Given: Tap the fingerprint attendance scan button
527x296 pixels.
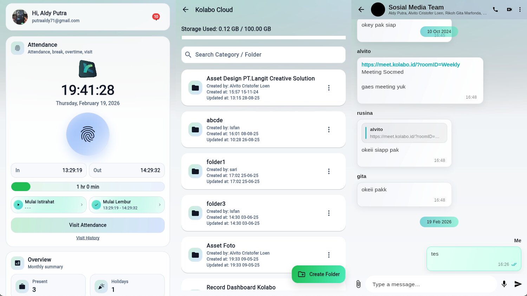Looking at the screenshot, I should (x=88, y=134).
